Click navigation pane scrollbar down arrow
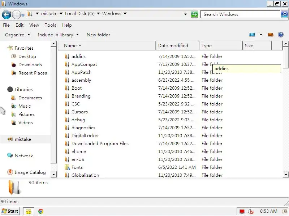 click(53, 174)
